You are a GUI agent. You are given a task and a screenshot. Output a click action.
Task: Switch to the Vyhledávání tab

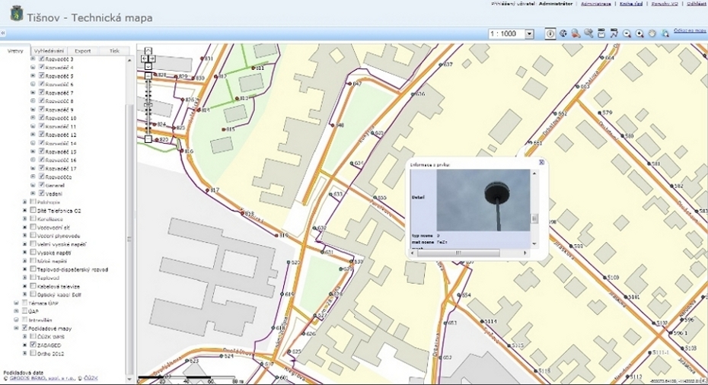tap(48, 51)
